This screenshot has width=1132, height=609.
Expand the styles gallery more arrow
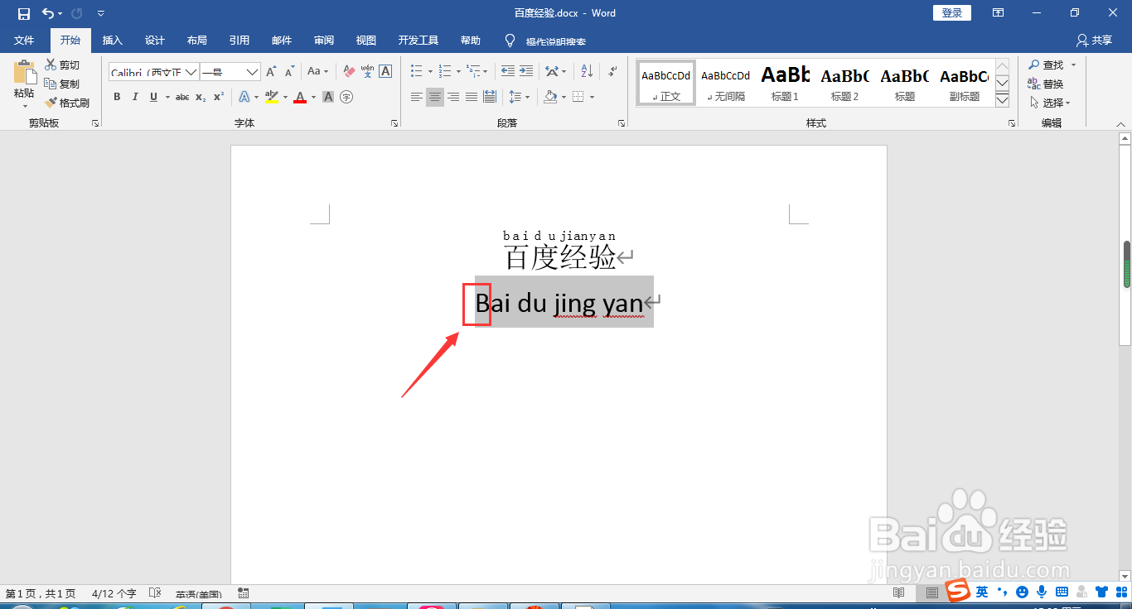[x=1002, y=99]
